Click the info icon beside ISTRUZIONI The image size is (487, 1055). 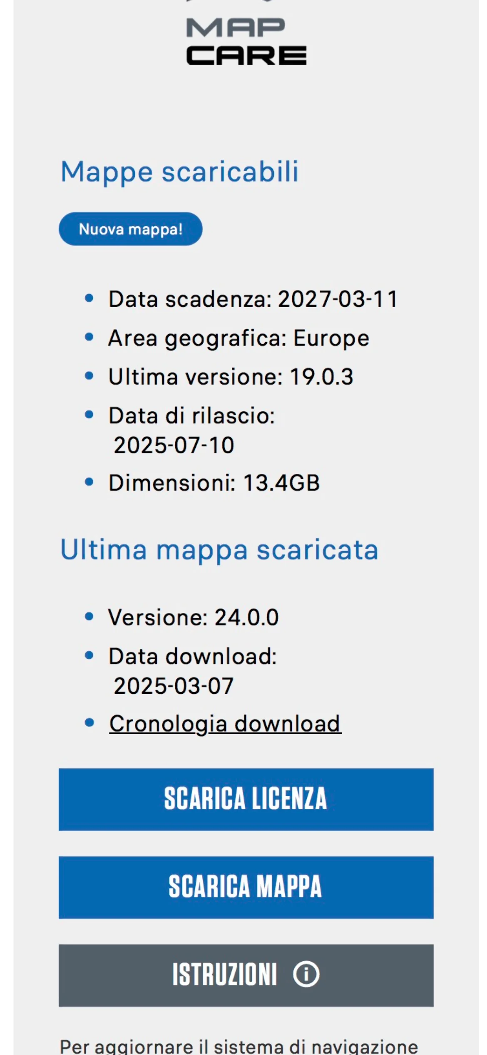tap(306, 974)
